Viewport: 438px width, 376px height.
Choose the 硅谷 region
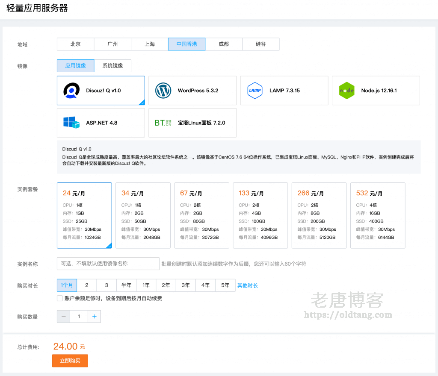[x=260, y=44]
